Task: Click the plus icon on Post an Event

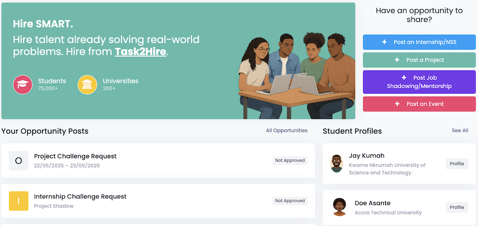Action: (x=397, y=104)
